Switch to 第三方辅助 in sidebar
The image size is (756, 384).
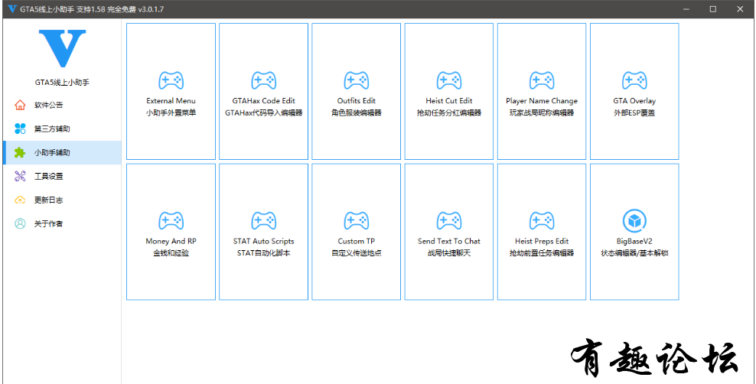tap(62, 129)
